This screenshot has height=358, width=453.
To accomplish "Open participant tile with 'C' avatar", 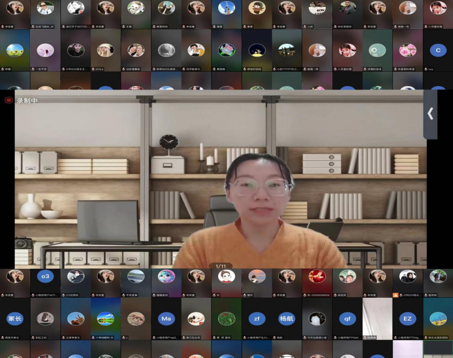I will [x=438, y=51].
